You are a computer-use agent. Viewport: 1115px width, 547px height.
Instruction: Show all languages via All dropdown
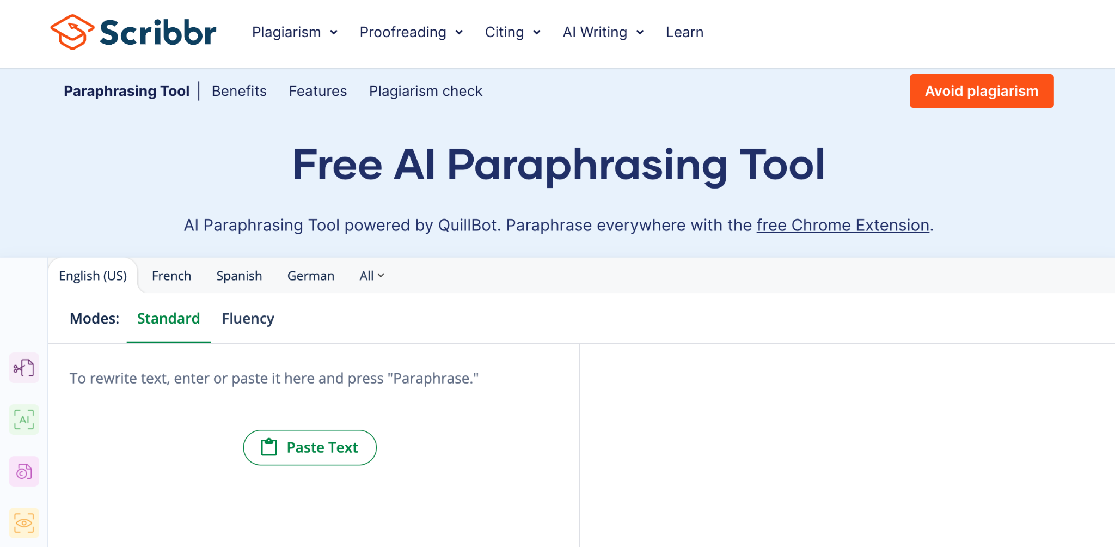tap(372, 276)
